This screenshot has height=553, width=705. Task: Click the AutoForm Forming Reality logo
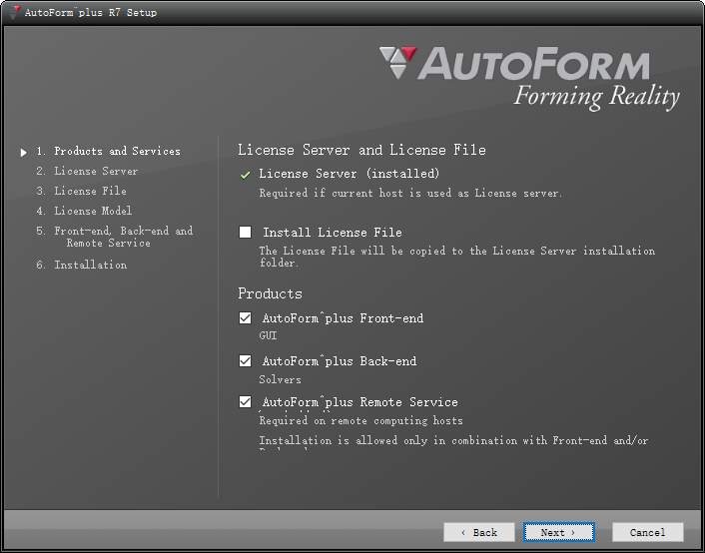(530, 78)
